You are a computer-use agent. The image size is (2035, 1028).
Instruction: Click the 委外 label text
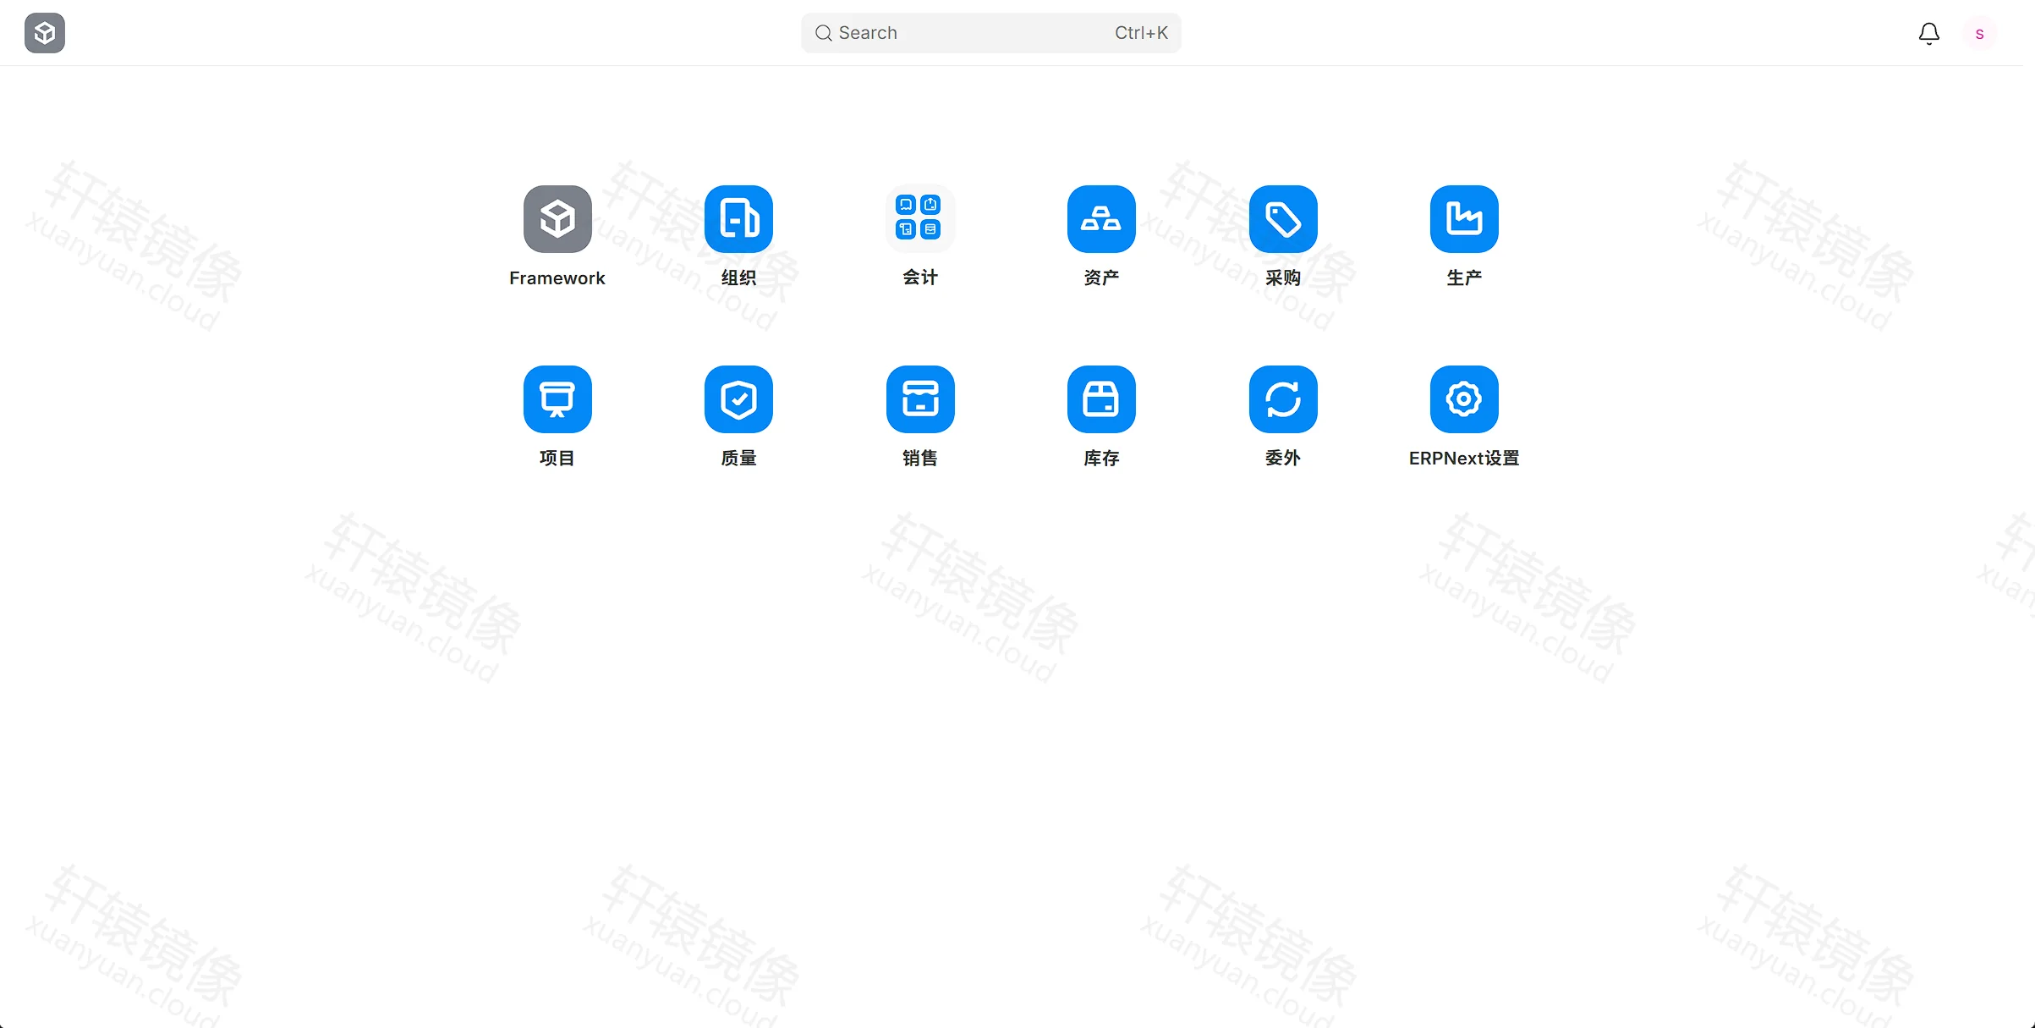(x=1283, y=458)
